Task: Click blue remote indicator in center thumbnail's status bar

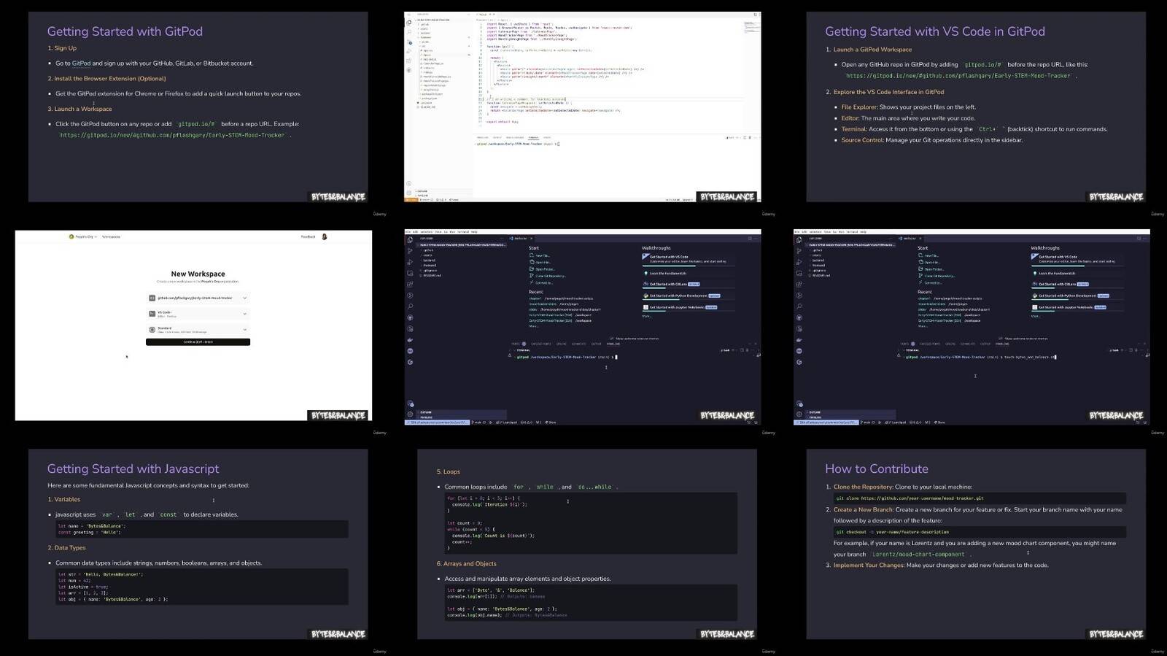Action: [x=437, y=422]
